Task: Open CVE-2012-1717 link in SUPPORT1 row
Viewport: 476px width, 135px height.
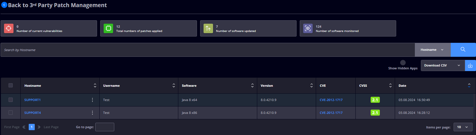Action: pyautogui.click(x=331, y=100)
